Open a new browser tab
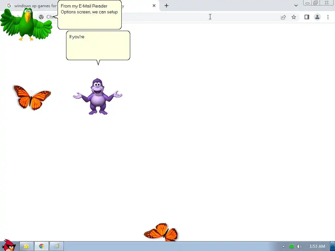The width and height of the screenshot is (335, 251). (x=167, y=6)
